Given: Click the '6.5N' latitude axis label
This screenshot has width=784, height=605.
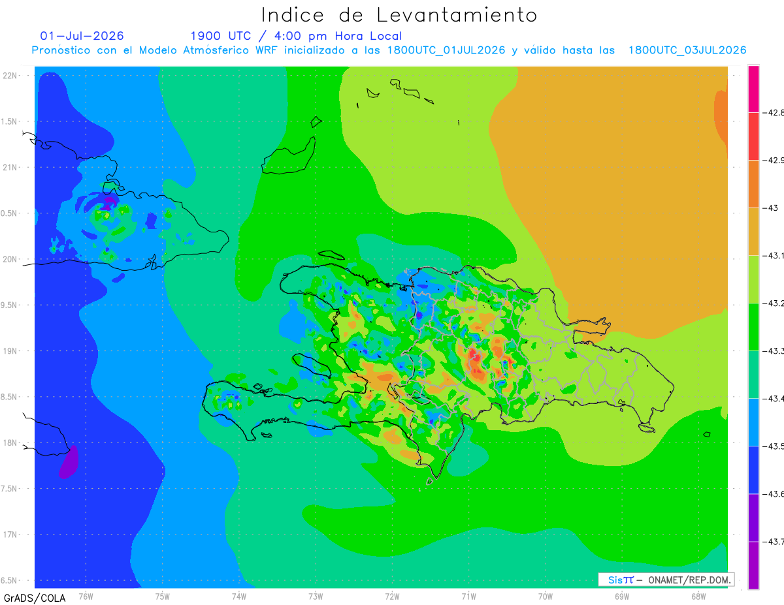Looking at the screenshot, I should [10, 580].
